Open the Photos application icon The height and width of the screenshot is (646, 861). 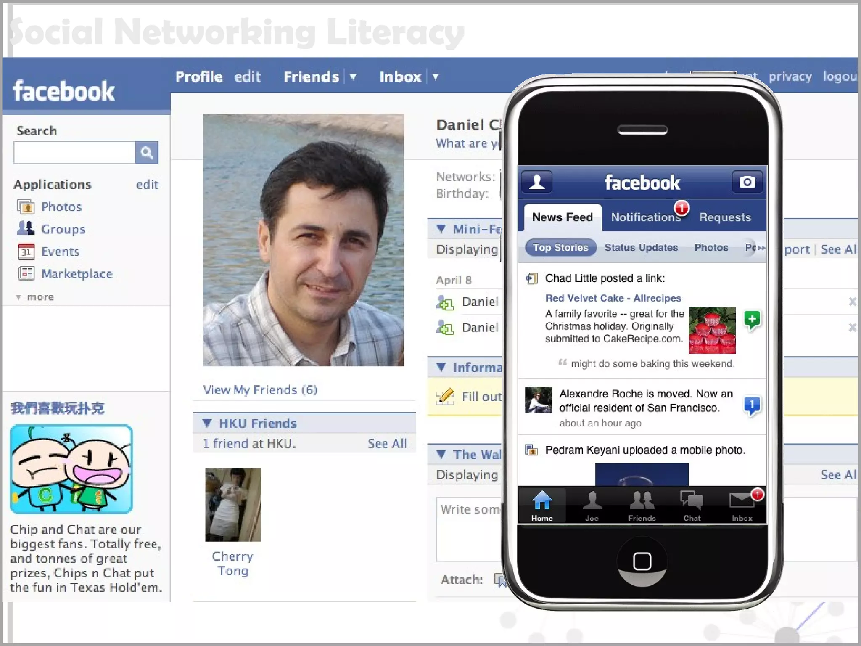pos(26,207)
